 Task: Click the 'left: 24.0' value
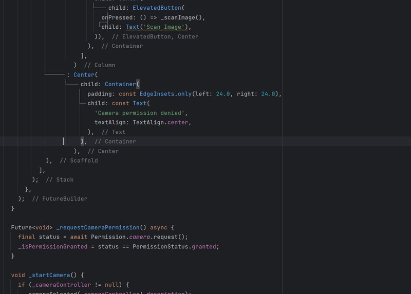(213, 94)
